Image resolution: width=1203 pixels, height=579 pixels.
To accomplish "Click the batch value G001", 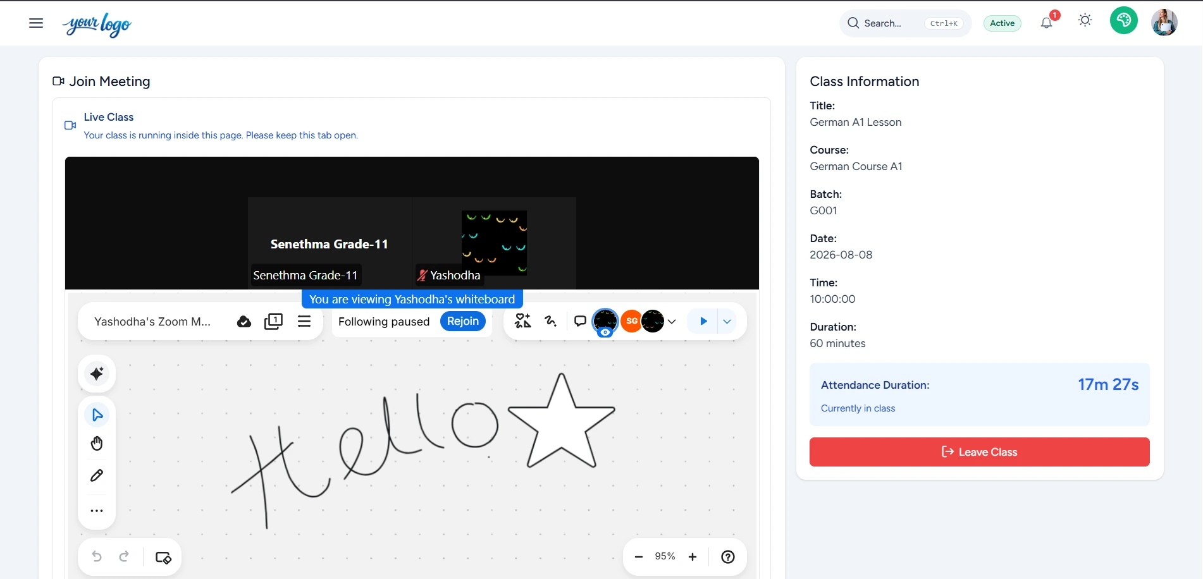I will [x=823, y=210].
